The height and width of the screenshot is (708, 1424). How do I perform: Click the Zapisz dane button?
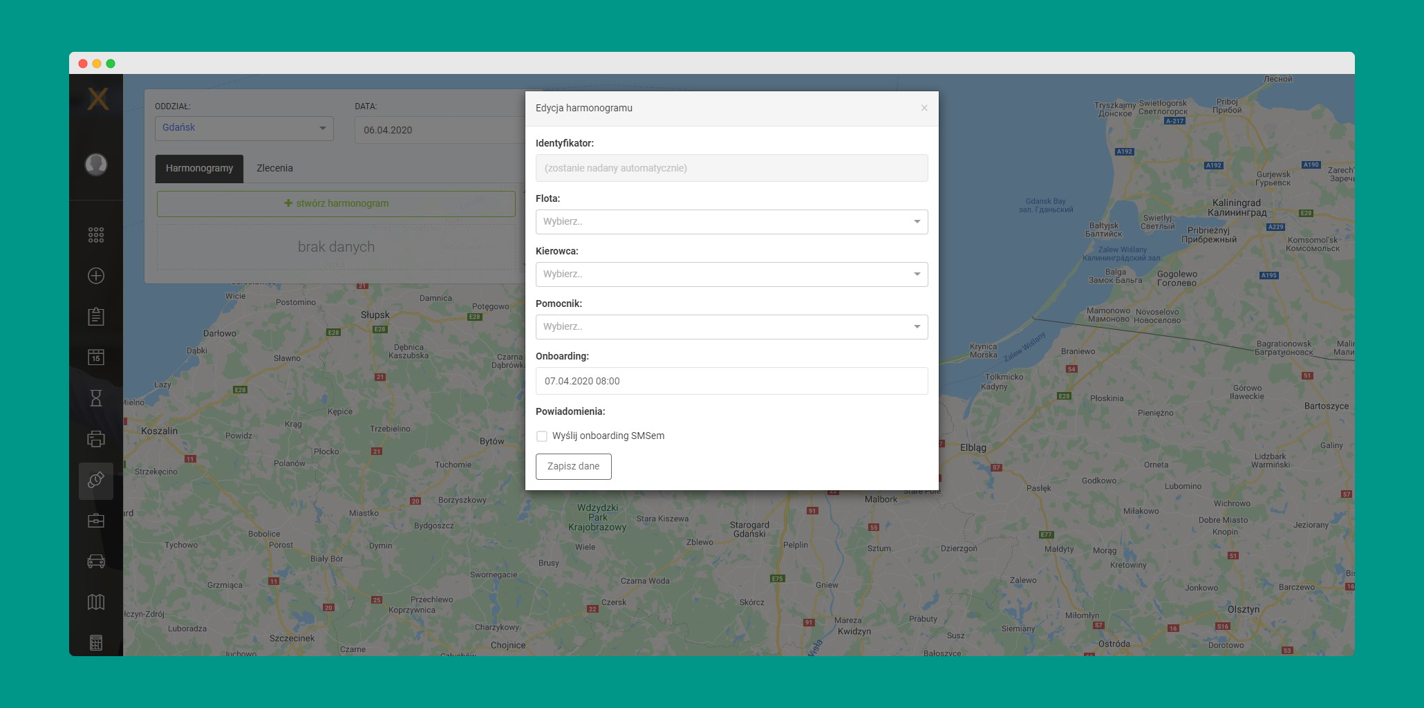click(x=573, y=467)
